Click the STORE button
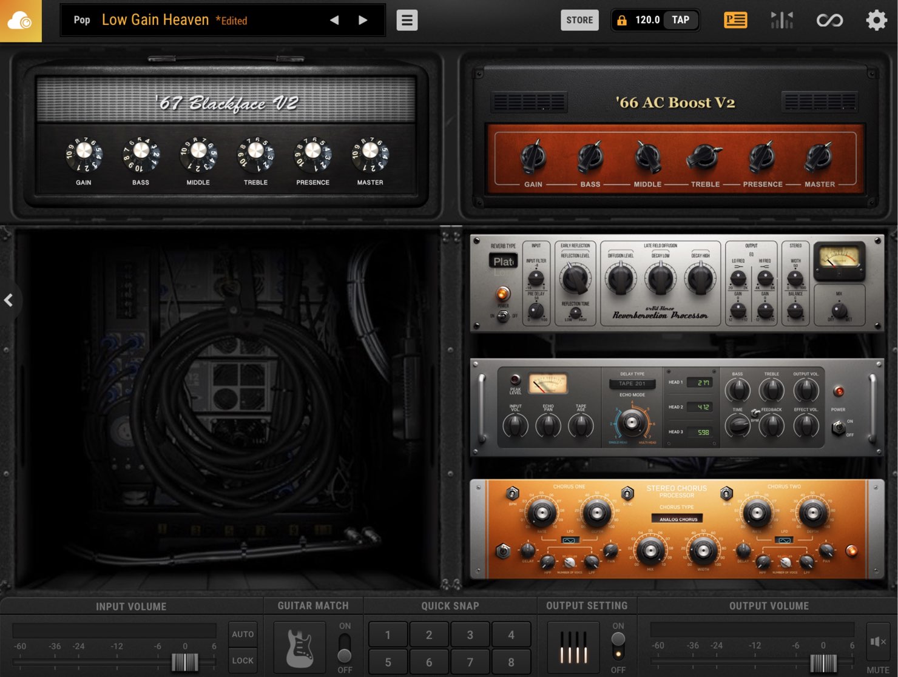 (x=579, y=20)
